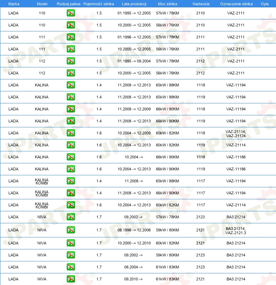Click the date cell 09.2010 ->

[x=133, y=279]
